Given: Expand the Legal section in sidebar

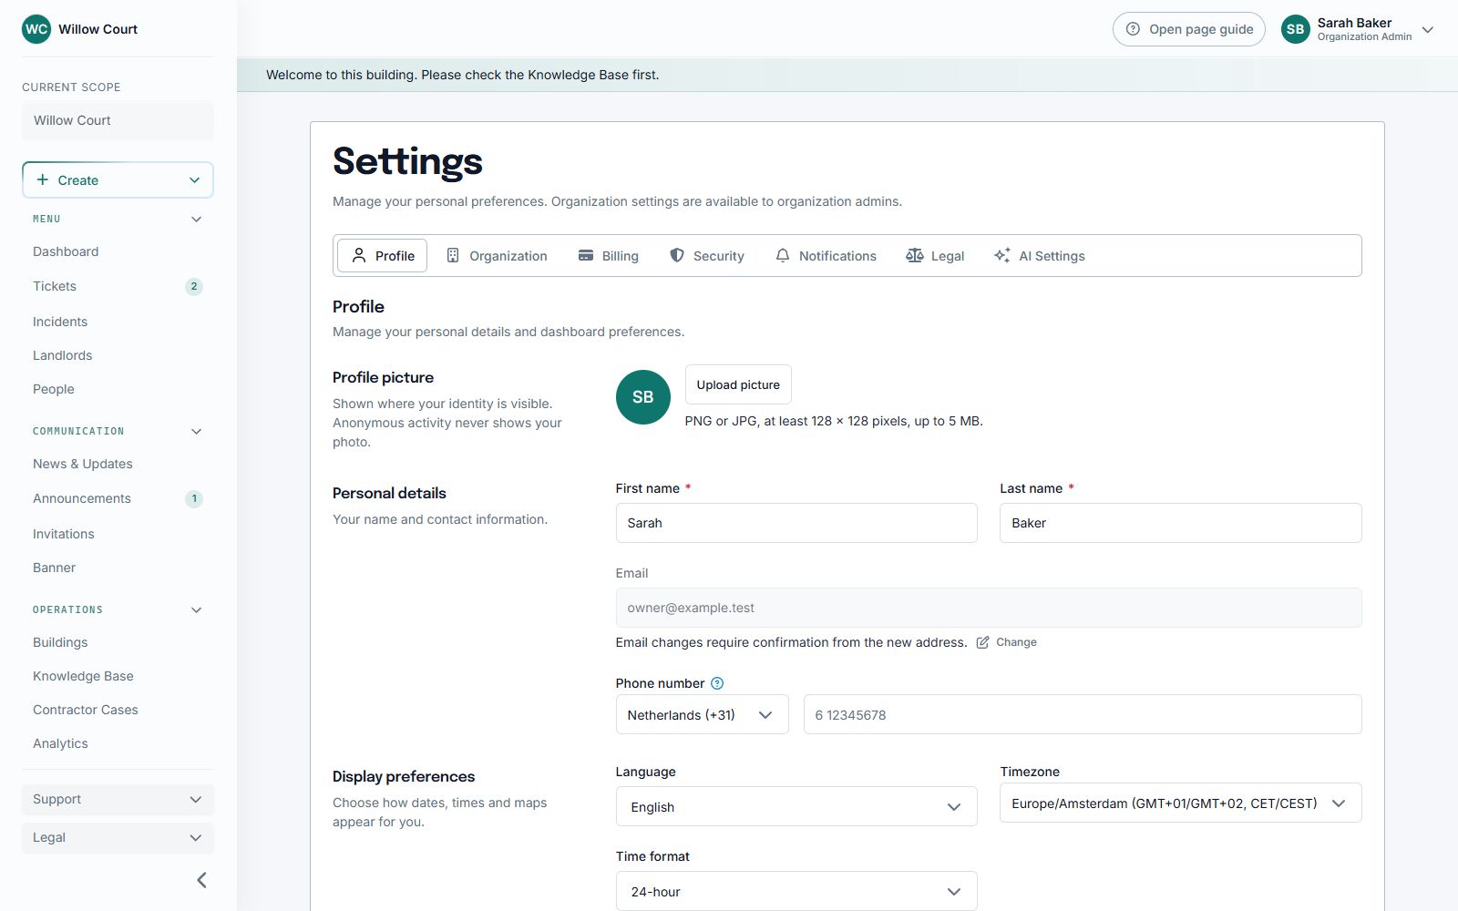Looking at the screenshot, I should (x=118, y=838).
